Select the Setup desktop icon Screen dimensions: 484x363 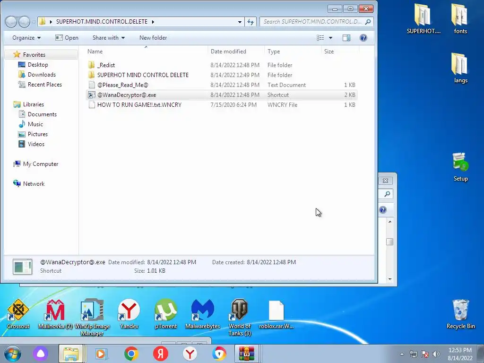(x=460, y=167)
